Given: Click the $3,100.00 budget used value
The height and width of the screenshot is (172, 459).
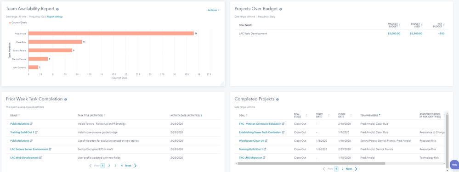Looking at the screenshot, I should [416, 33].
